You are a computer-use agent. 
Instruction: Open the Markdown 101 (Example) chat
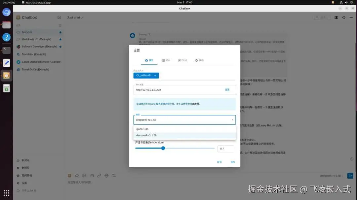pyautogui.click(x=36, y=39)
